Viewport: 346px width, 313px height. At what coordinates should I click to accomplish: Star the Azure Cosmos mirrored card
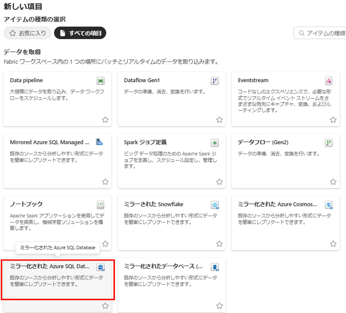click(333, 244)
